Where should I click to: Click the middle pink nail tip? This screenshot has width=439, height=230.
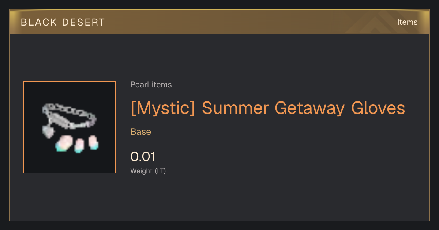tap(79, 146)
